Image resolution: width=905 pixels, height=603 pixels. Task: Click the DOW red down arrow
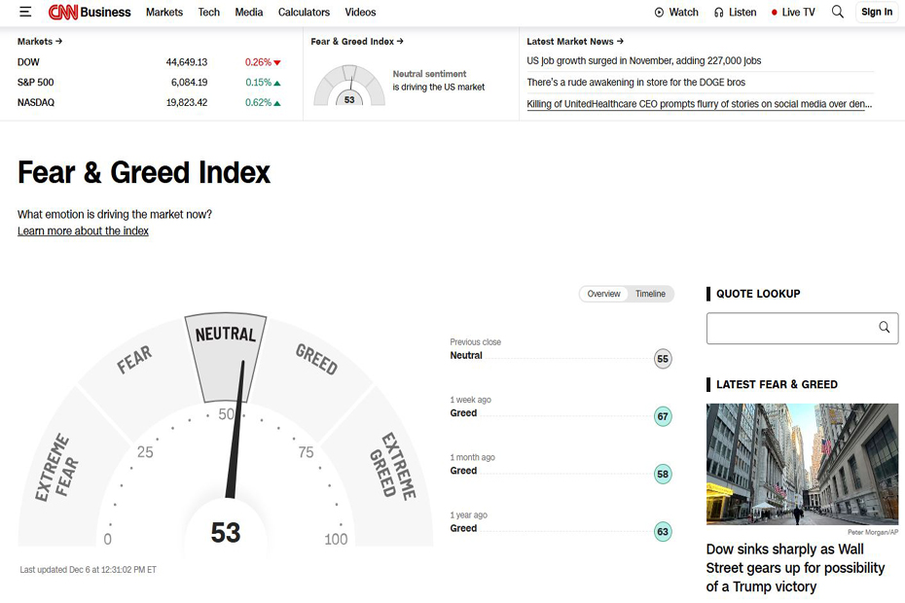277,62
